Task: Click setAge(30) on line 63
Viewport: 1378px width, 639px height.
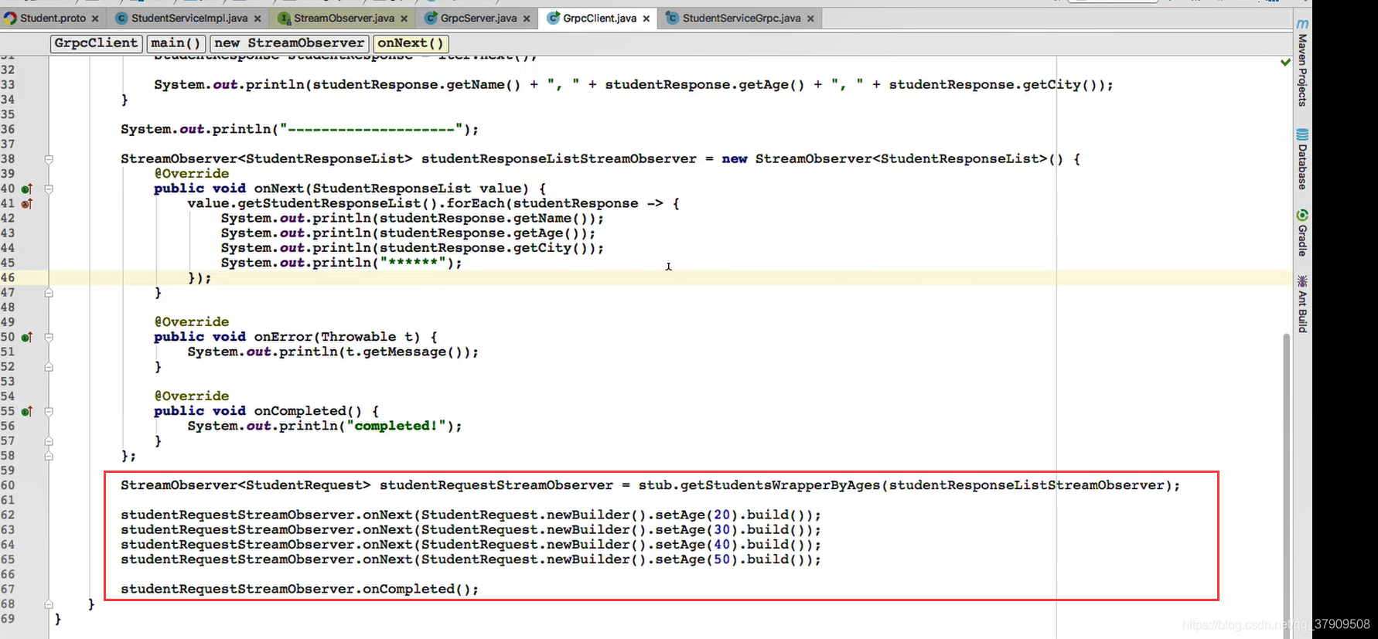Action: click(x=698, y=529)
